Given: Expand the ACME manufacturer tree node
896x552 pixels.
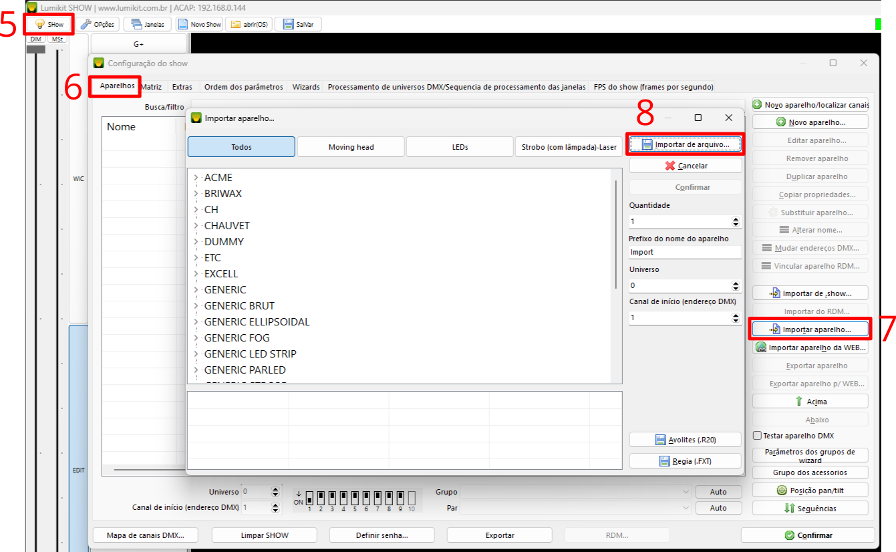Looking at the screenshot, I should (x=196, y=178).
